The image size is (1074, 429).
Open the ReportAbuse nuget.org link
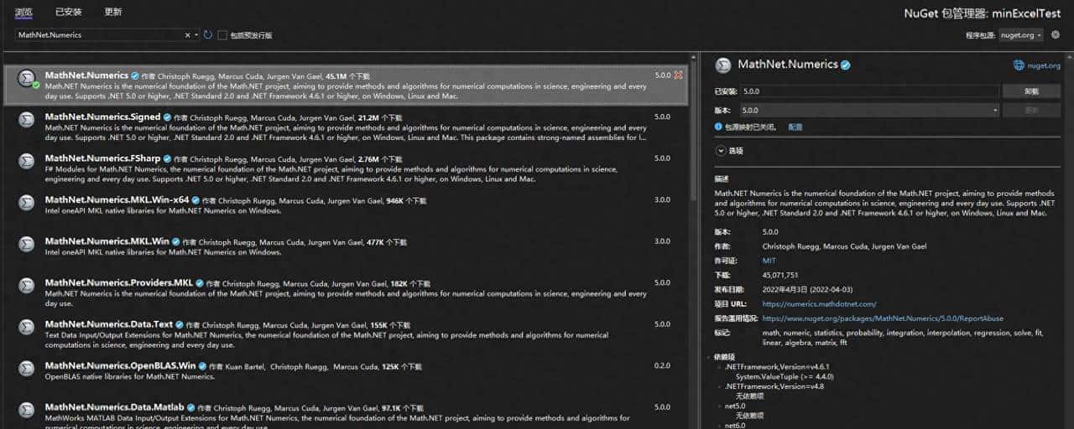point(883,318)
